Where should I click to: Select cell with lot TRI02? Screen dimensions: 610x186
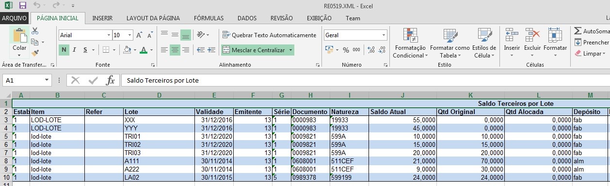(x=159, y=144)
